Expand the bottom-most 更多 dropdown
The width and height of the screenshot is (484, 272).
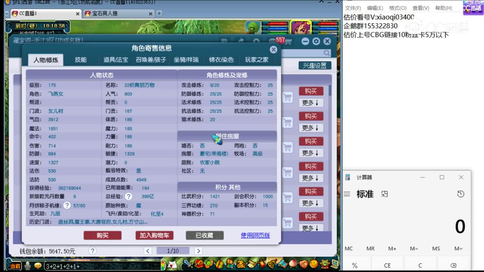(x=311, y=228)
